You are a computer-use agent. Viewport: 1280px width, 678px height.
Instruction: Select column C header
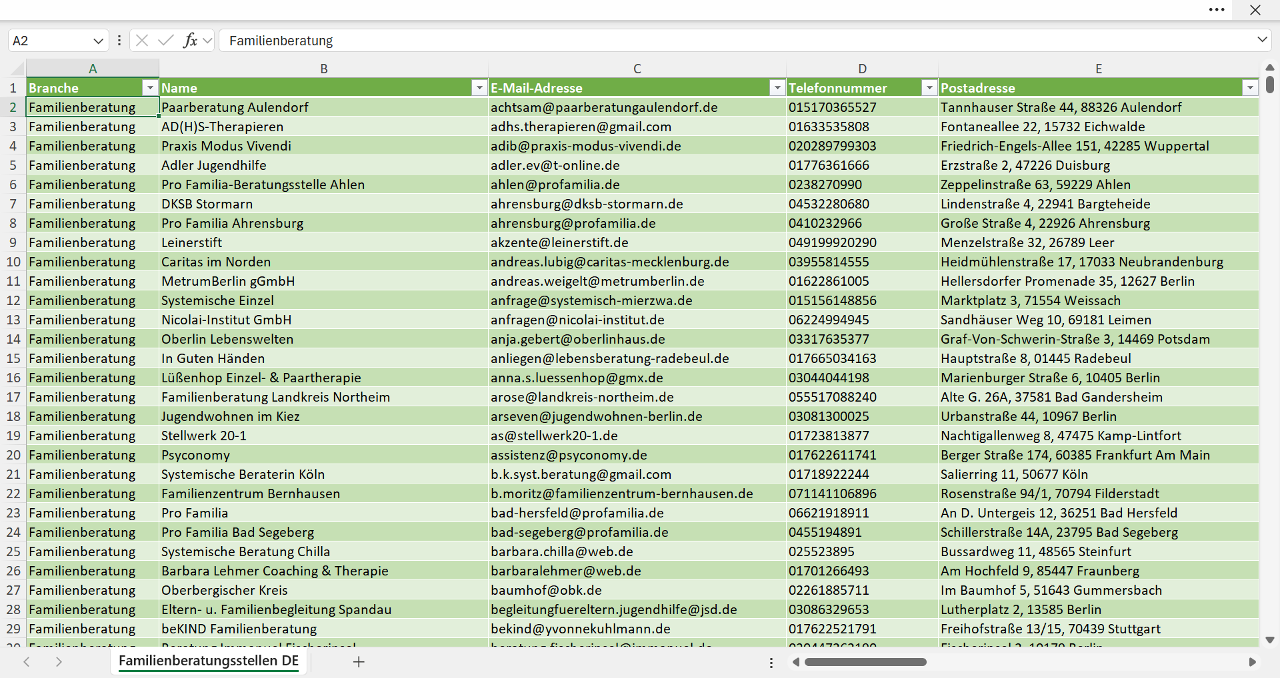637,69
